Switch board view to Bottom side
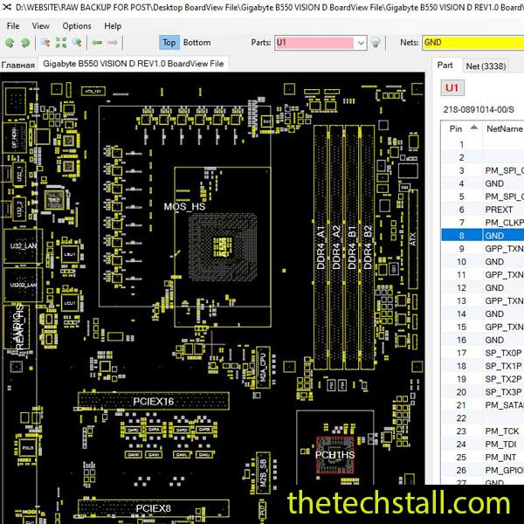524x524 pixels. pyautogui.click(x=196, y=43)
